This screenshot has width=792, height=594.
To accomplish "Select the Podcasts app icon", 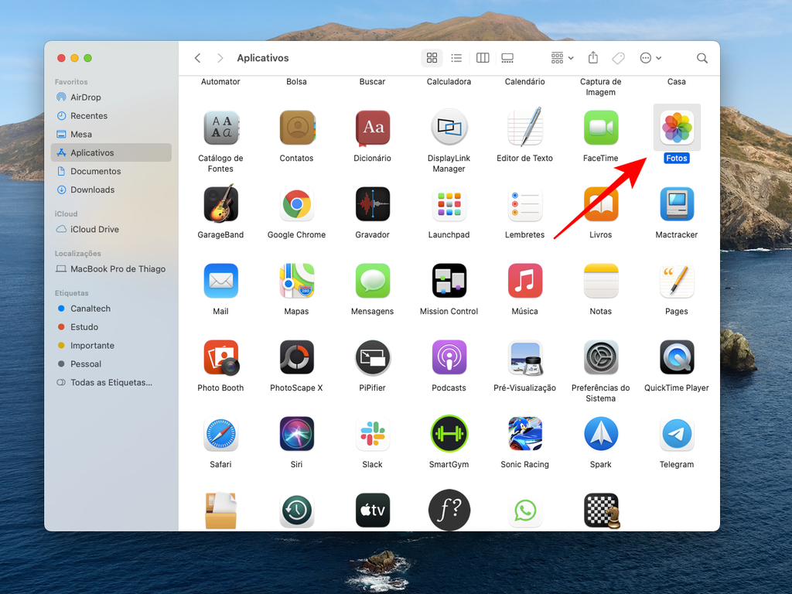I will [x=449, y=357].
